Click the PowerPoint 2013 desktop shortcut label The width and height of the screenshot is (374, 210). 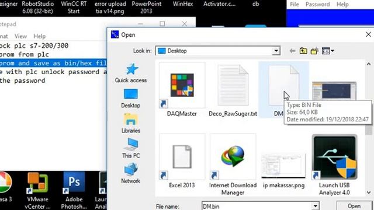[146, 8]
